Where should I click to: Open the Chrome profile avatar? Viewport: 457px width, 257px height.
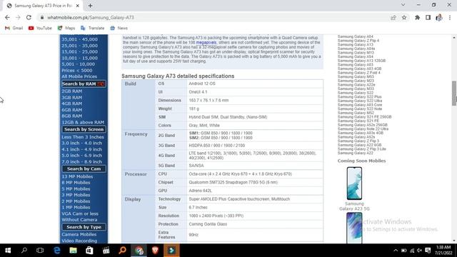(439, 17)
